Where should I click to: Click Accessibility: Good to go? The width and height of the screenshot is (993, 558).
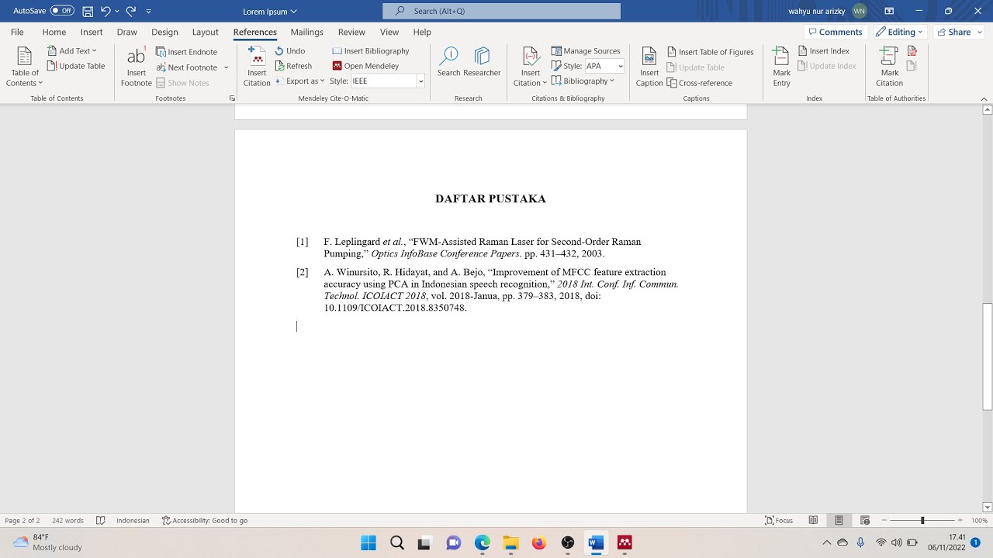click(205, 521)
